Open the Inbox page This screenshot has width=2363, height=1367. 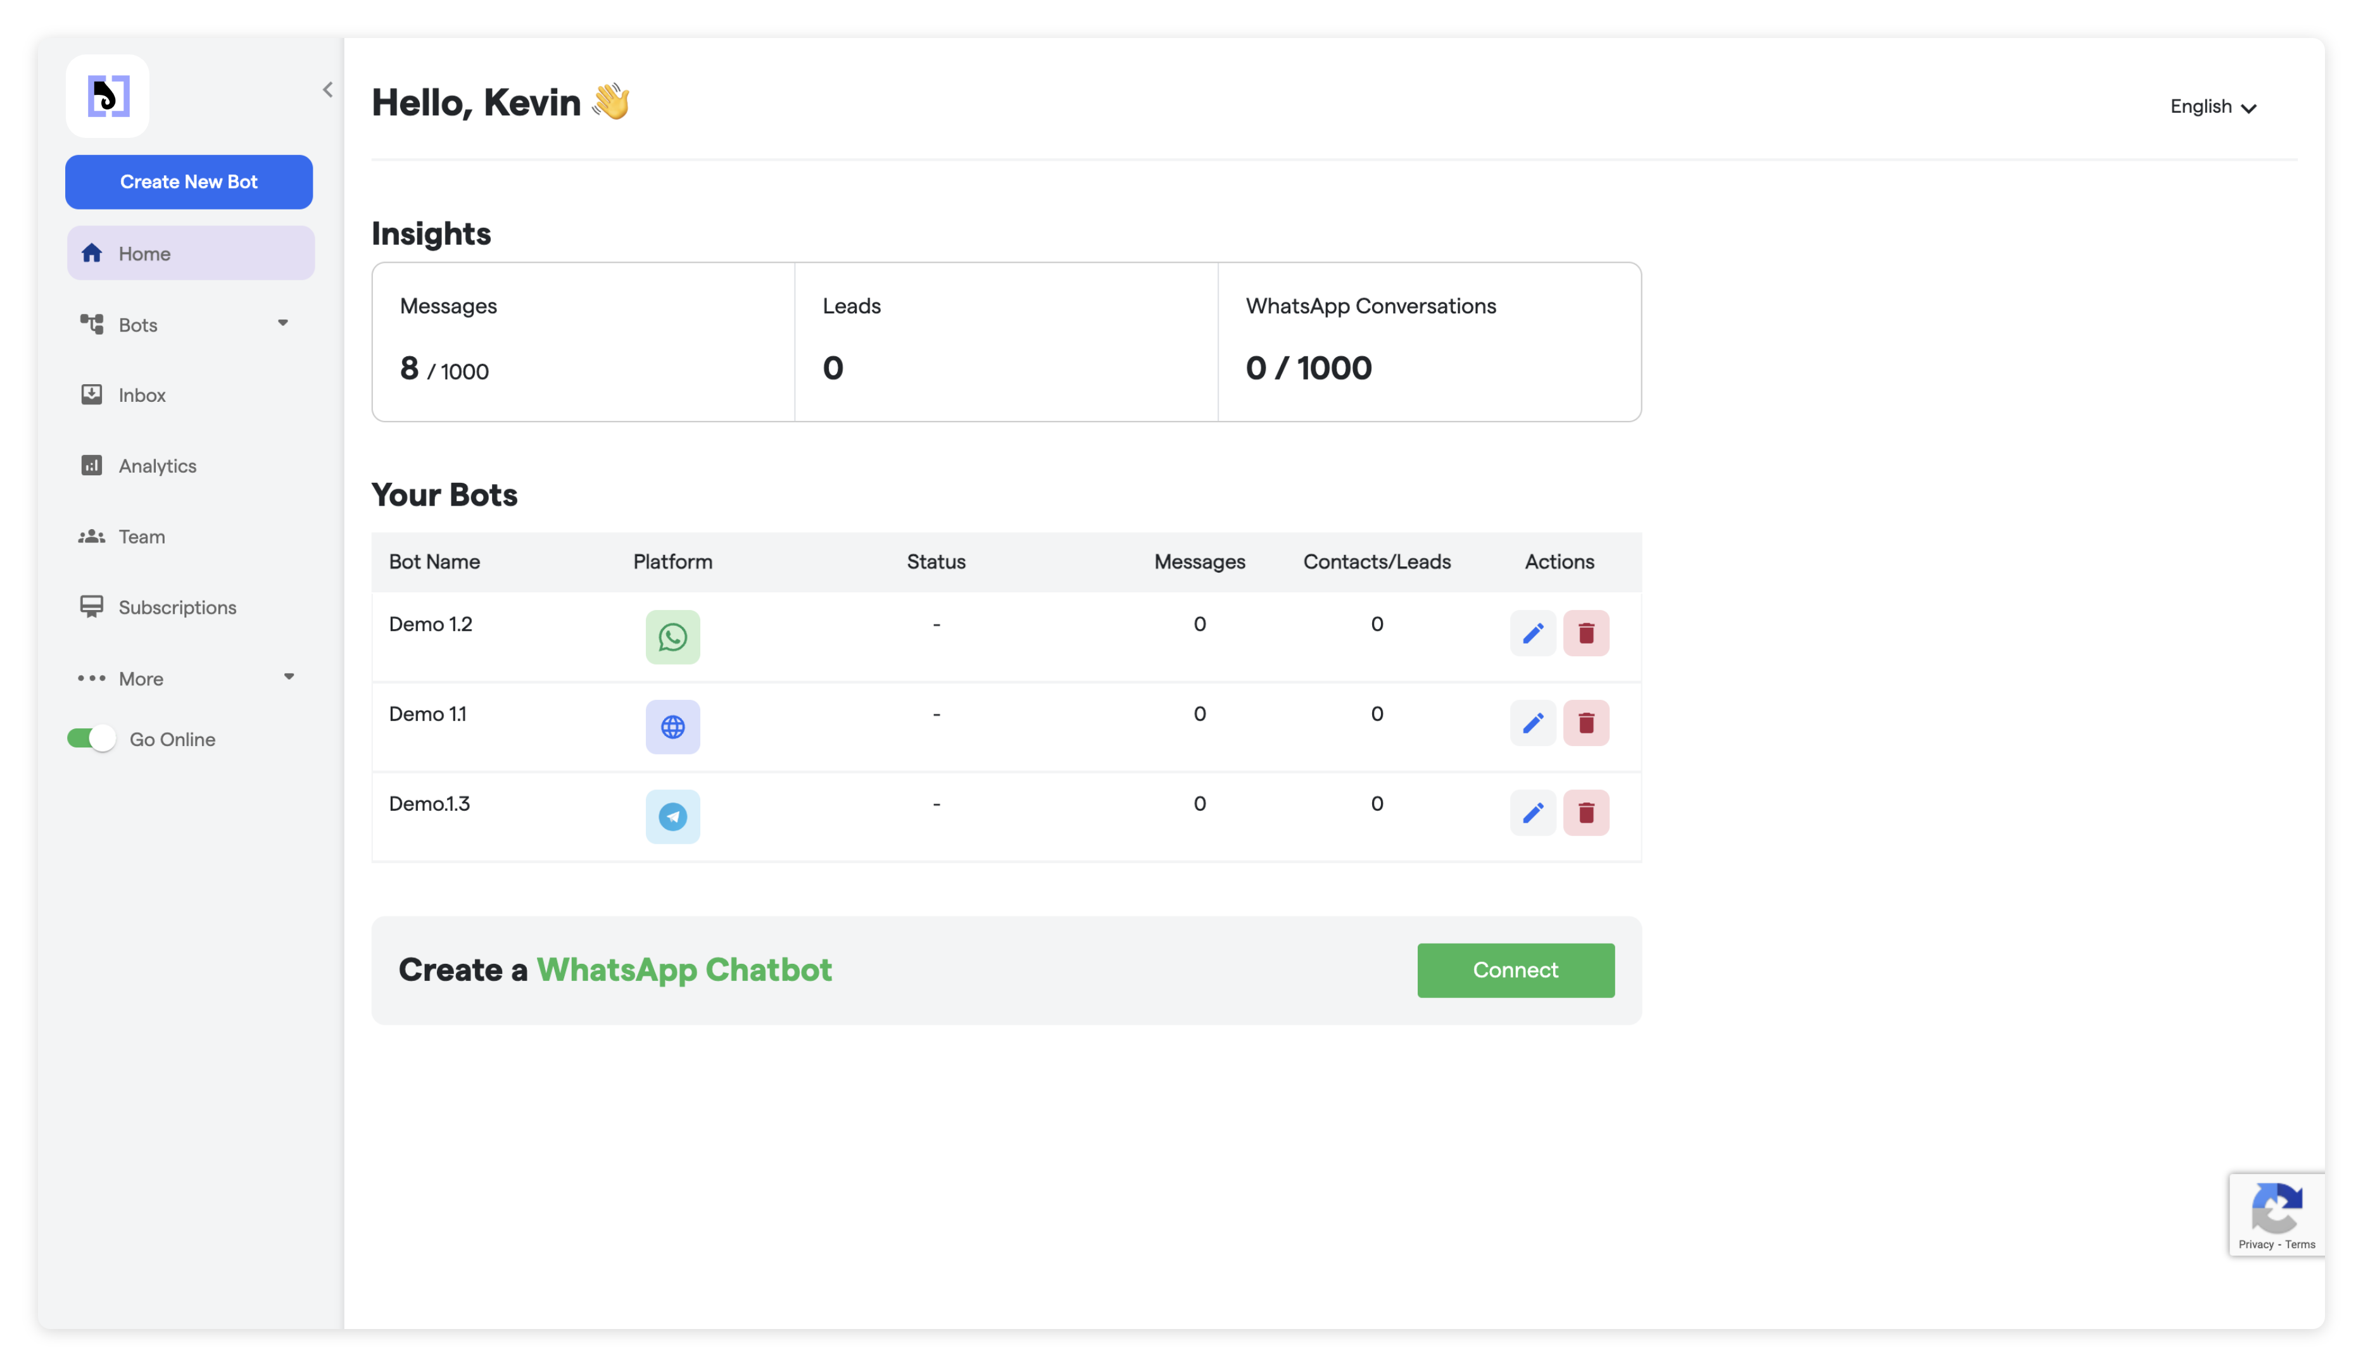coord(142,396)
